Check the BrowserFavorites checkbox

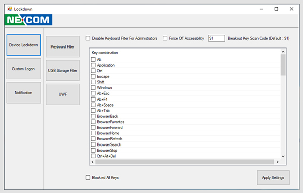click(x=93, y=122)
